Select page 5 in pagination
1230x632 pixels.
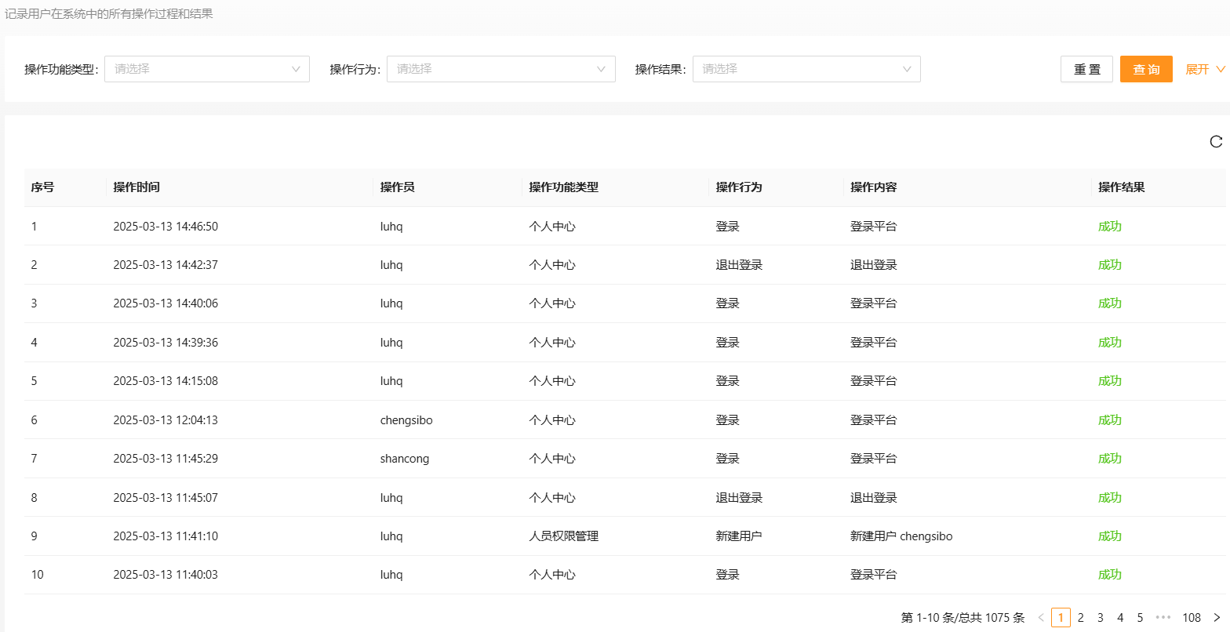click(x=1140, y=618)
